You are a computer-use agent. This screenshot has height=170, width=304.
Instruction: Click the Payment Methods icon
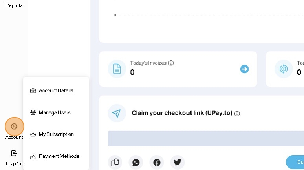[33, 156]
